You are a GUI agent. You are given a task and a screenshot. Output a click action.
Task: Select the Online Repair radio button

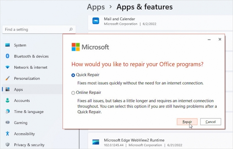click(x=73, y=93)
